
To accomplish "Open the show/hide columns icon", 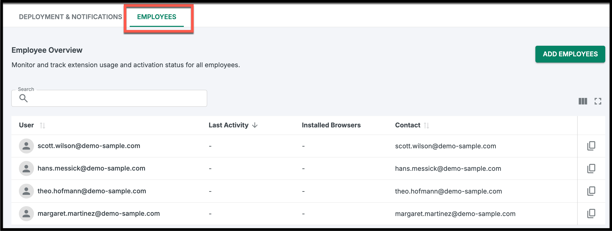I will tap(583, 101).
